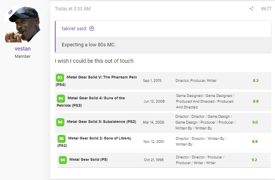Viewport: 275px width, 180px height.
Task: Click the Oct 21, 1998 release date
Action: (154, 160)
